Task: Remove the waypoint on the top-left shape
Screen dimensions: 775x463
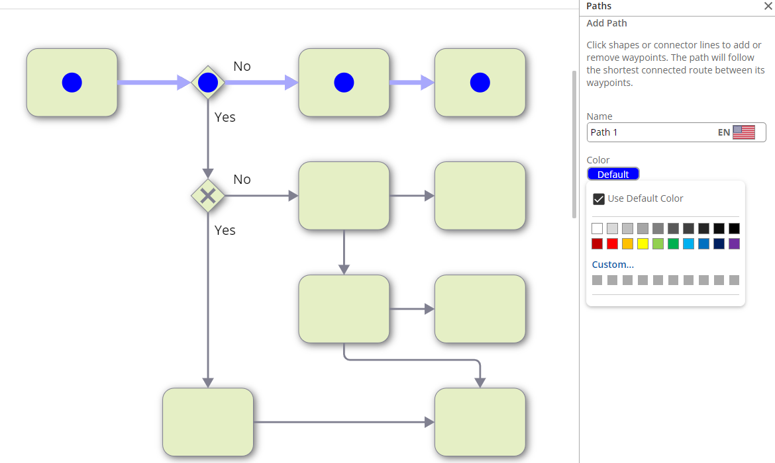Action: click(x=72, y=83)
